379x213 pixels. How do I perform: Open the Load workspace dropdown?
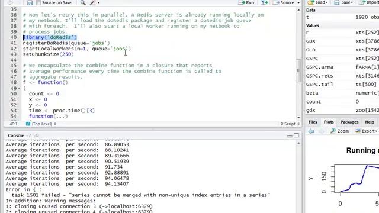(x=318, y=2)
